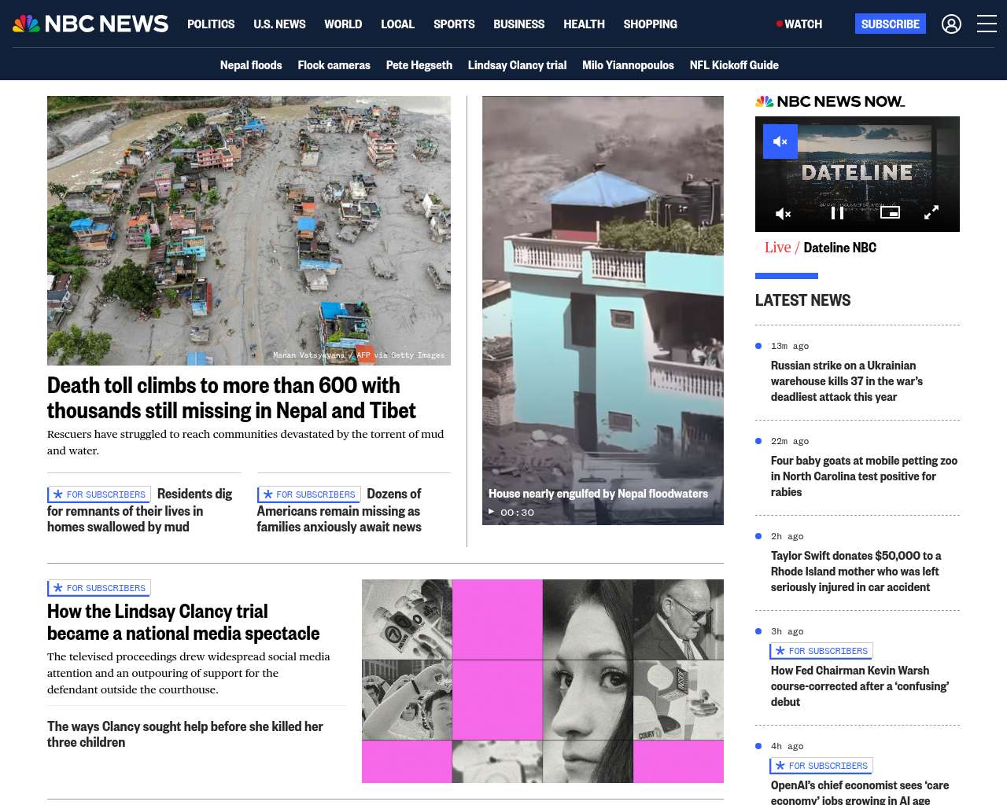
Task: Open the Nepal flood aerial photo
Action: 249,230
